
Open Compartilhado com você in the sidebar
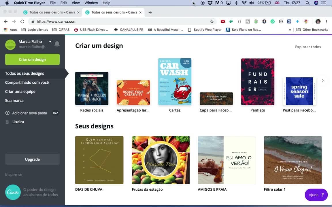click(27, 83)
